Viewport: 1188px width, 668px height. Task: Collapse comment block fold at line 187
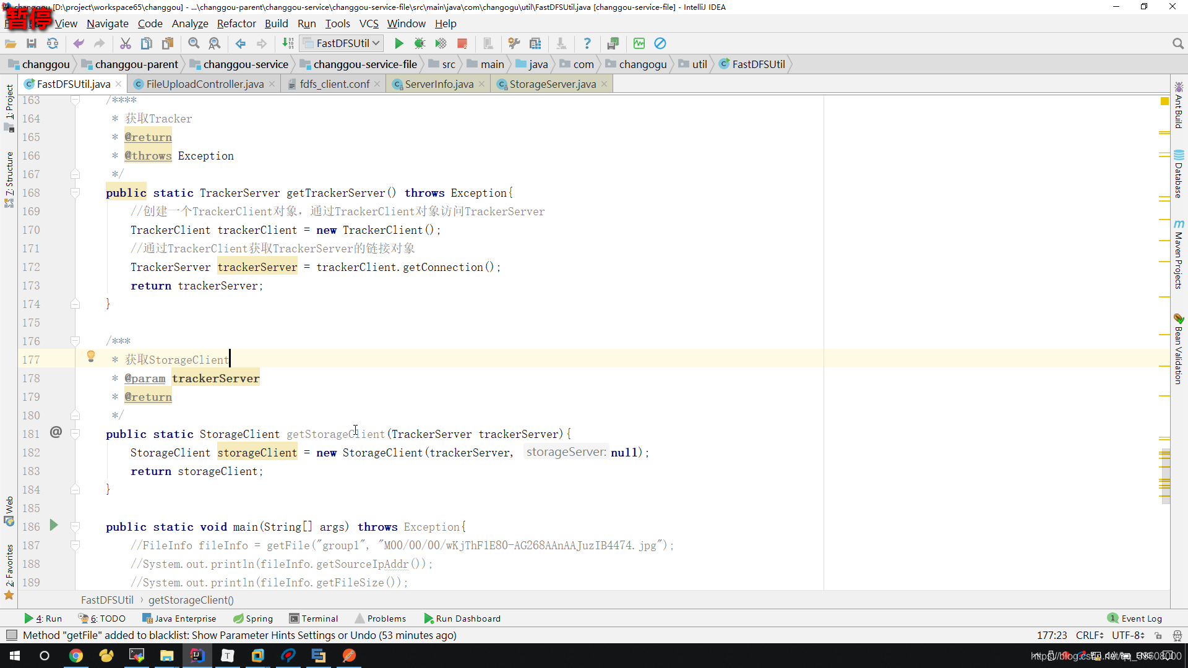(75, 546)
